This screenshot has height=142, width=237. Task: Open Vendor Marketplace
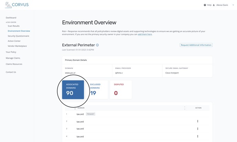pyautogui.click(x=17, y=46)
